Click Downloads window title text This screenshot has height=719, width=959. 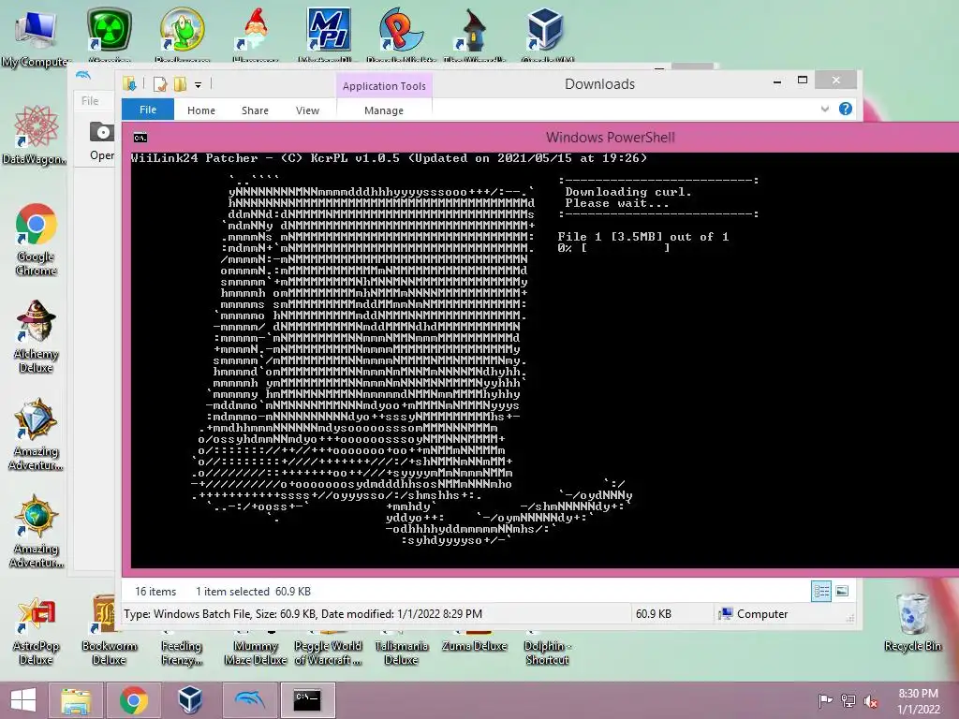click(599, 83)
